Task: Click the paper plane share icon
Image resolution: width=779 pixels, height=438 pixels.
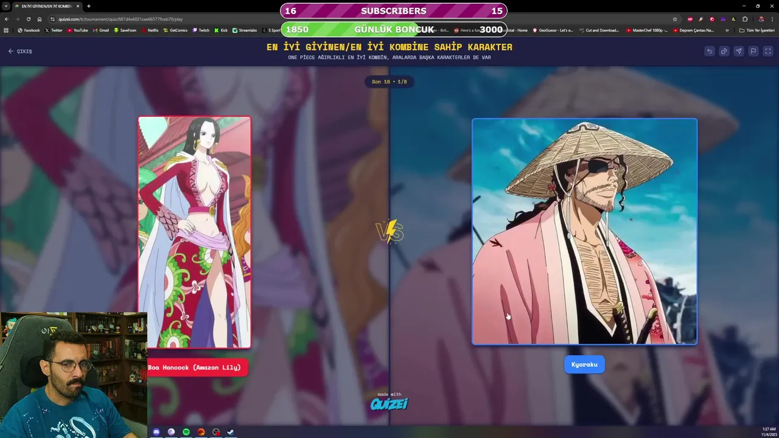Action: [x=739, y=51]
